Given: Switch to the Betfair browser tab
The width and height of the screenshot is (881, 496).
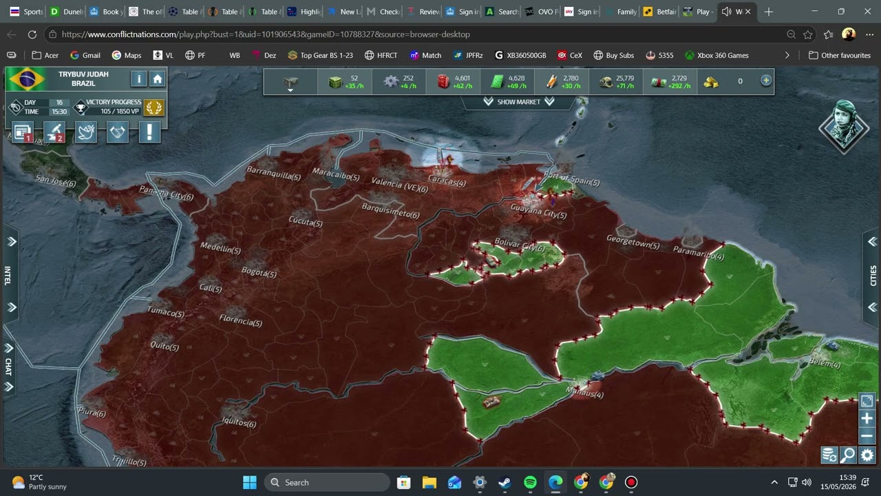Looking at the screenshot, I should click(x=659, y=12).
